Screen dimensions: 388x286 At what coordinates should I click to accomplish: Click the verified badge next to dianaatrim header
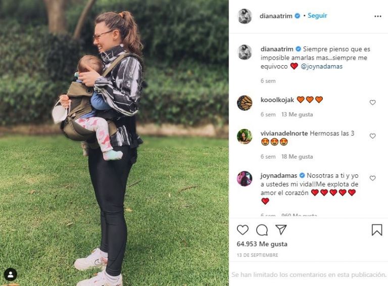pyautogui.click(x=298, y=16)
